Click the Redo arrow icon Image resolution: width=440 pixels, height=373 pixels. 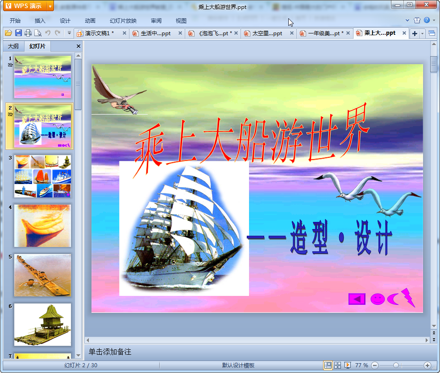coord(58,33)
